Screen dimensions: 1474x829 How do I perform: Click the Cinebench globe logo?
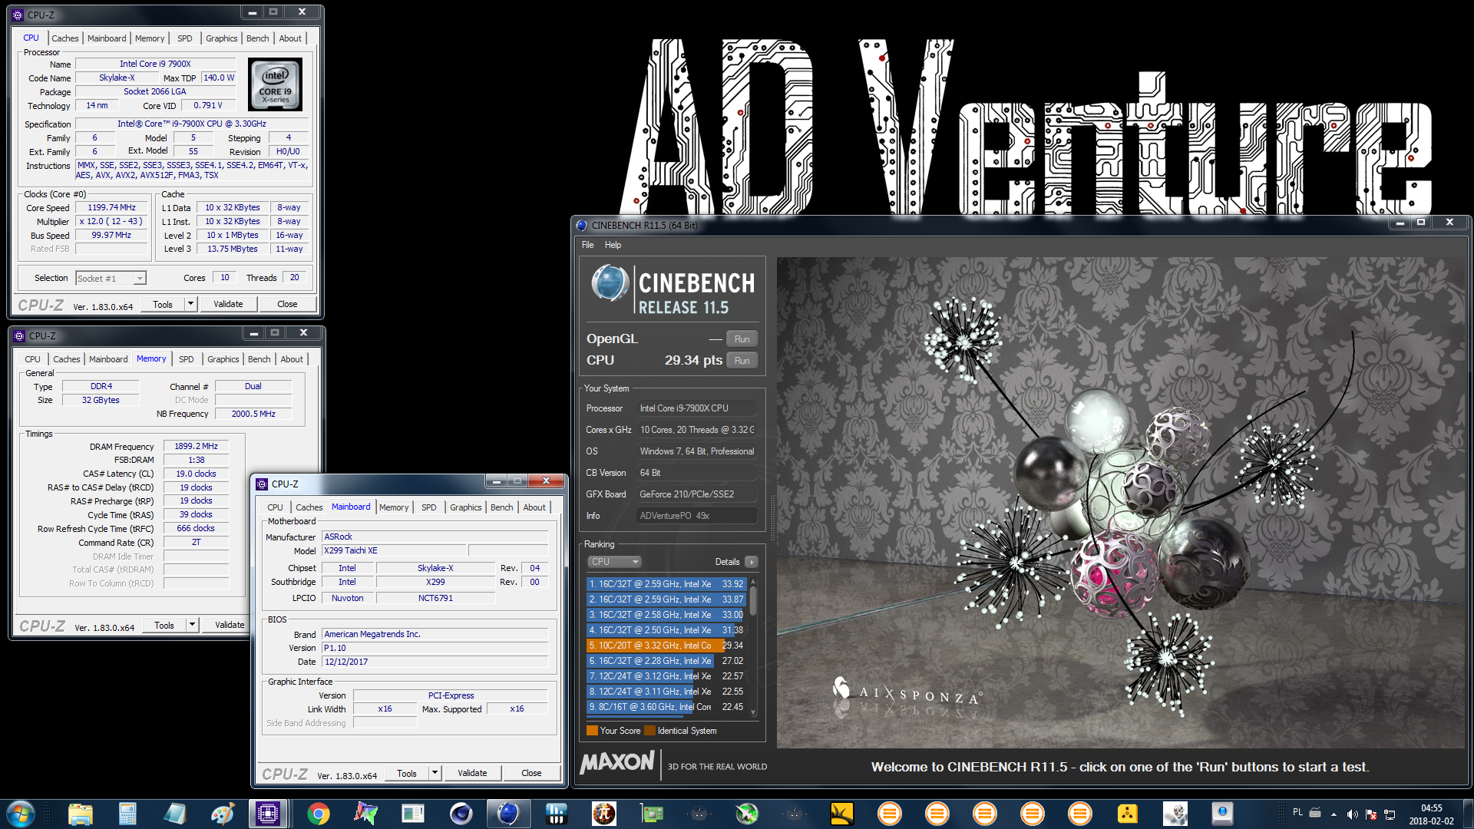point(610,283)
